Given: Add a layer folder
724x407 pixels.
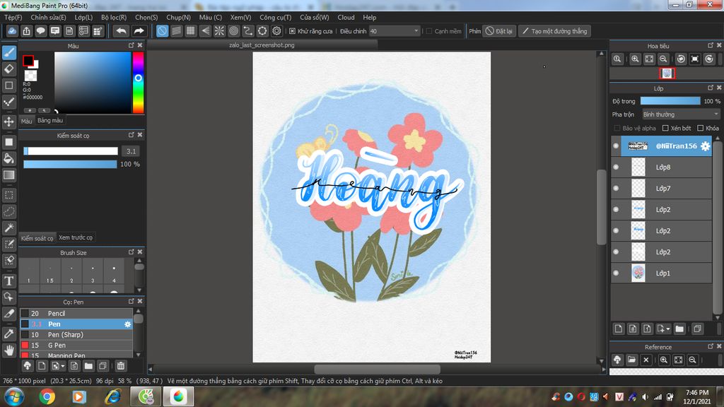Looking at the screenshot, I should tap(679, 329).
